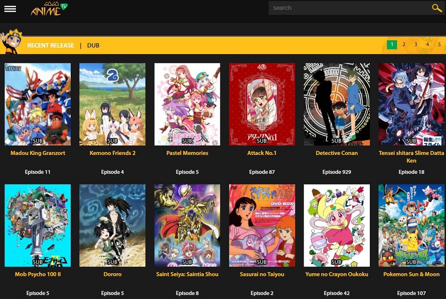Viewport: 446px width, 299px height.
Task: Click the Dororo title link
Action: coord(112,274)
